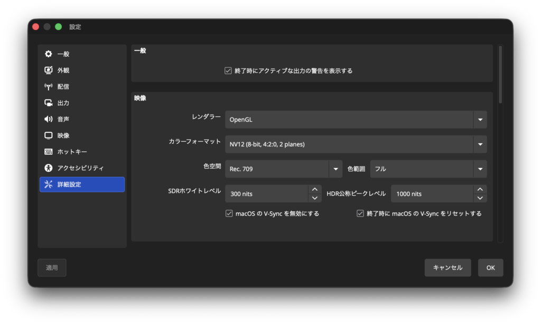Viewport: 541px width, 324px height.
Task: Increase SDRホワイトレベル with up arrow
Action: tap(314, 189)
